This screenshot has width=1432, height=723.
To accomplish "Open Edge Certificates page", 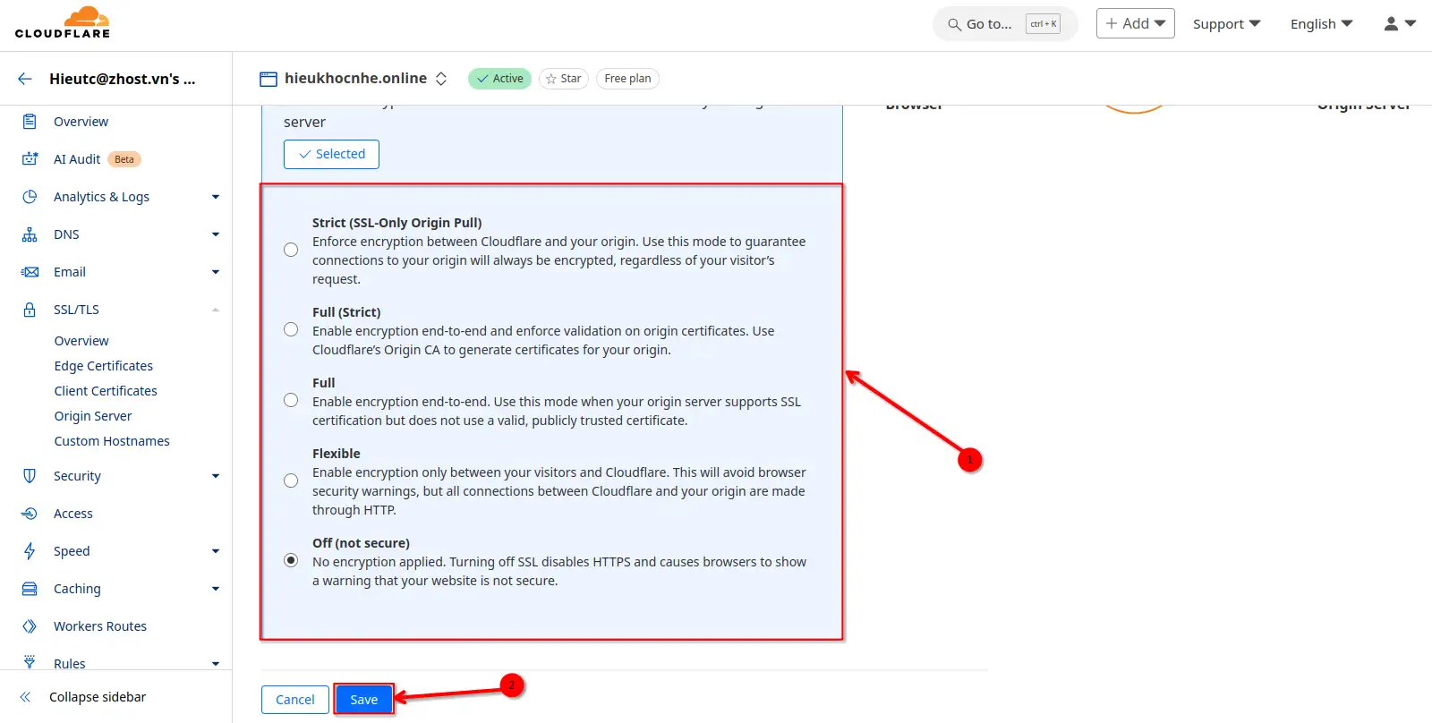I will 104,366.
